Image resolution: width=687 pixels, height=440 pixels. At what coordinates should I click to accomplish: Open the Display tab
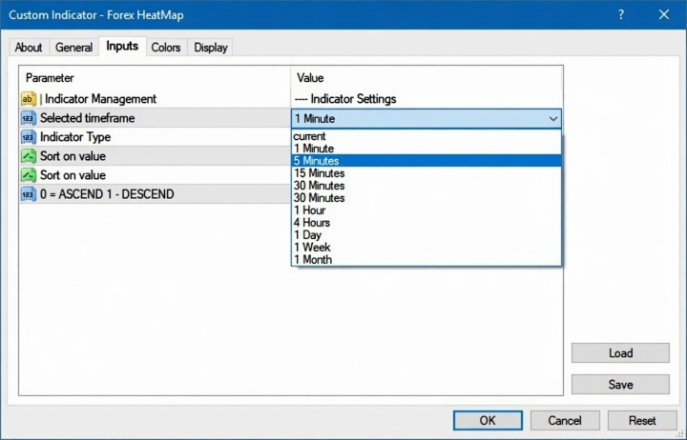(x=211, y=48)
